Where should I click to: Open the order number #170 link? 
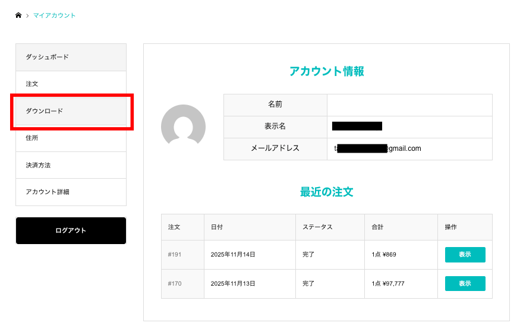[175, 284]
